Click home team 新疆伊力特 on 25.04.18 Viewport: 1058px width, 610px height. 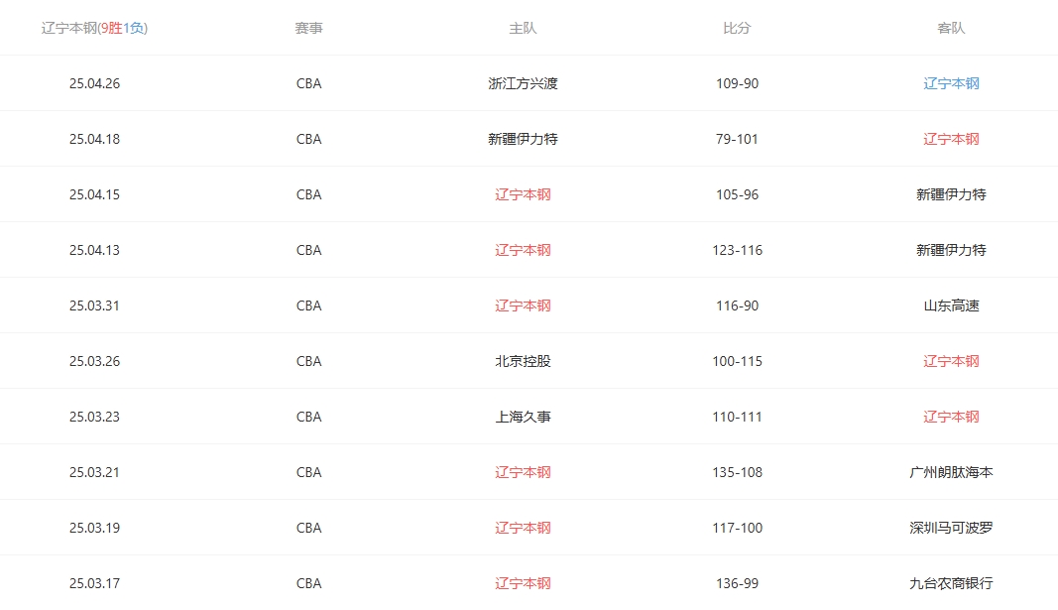pos(523,139)
